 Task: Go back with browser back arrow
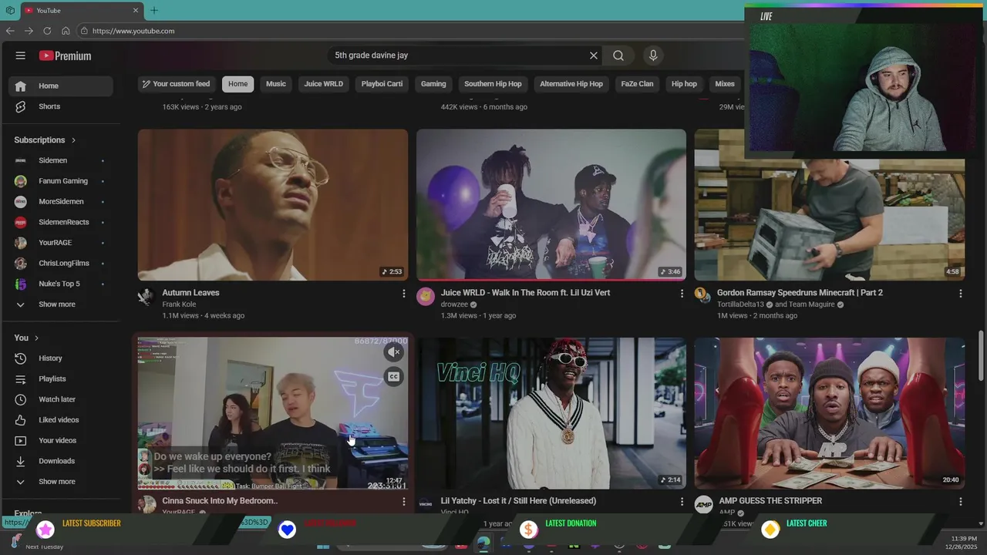pyautogui.click(x=10, y=31)
